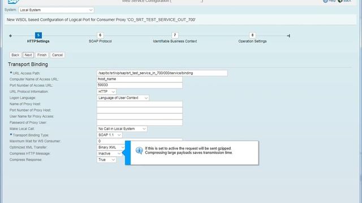This screenshot has width=362, height=203.
Task: Click the Finish button
Action: [x=42, y=55]
